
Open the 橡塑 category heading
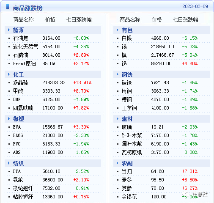click(x=19, y=119)
